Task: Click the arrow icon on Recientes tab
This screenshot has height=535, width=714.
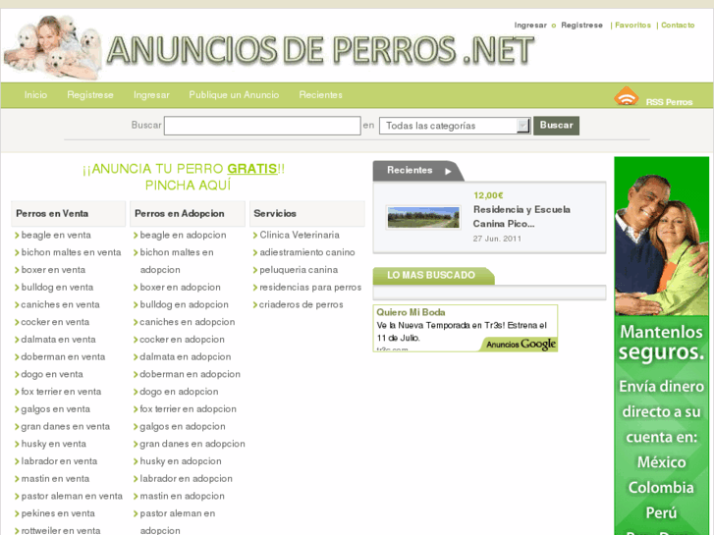Action: point(448,171)
